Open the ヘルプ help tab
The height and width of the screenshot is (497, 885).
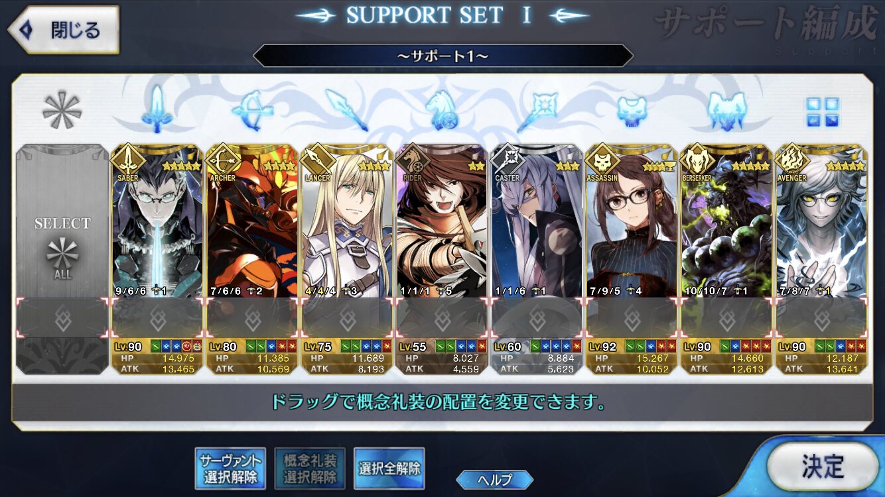pyautogui.click(x=495, y=479)
